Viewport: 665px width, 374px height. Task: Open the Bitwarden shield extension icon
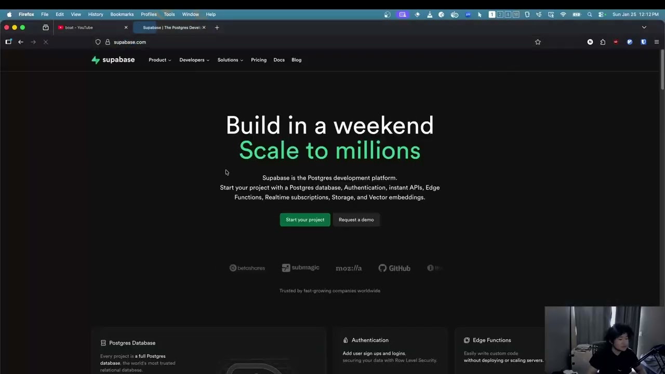pos(643,42)
